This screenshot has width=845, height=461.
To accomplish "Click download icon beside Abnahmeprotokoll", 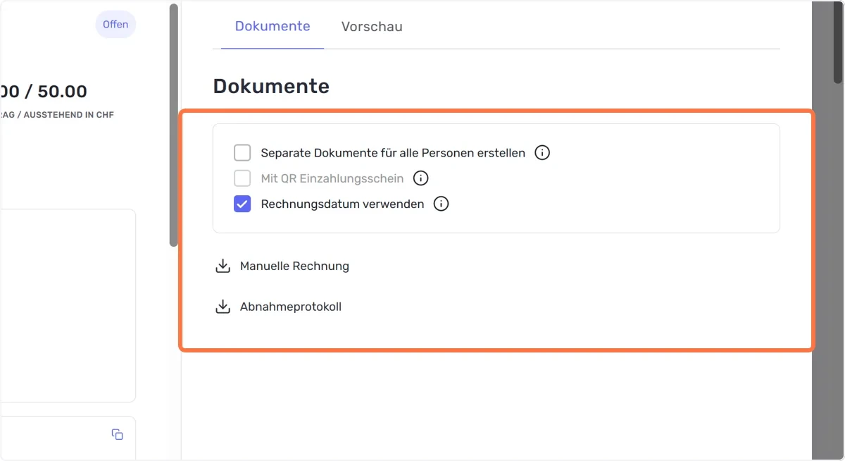I will 223,307.
